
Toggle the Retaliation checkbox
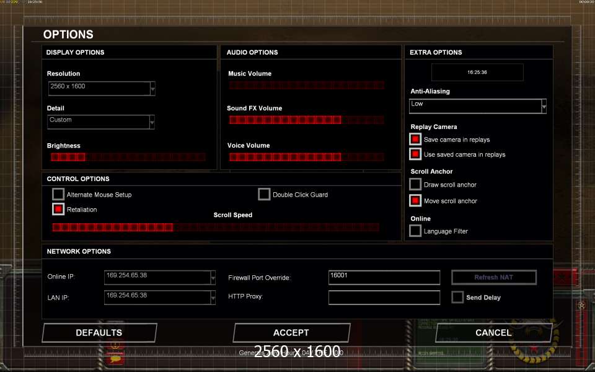click(58, 209)
